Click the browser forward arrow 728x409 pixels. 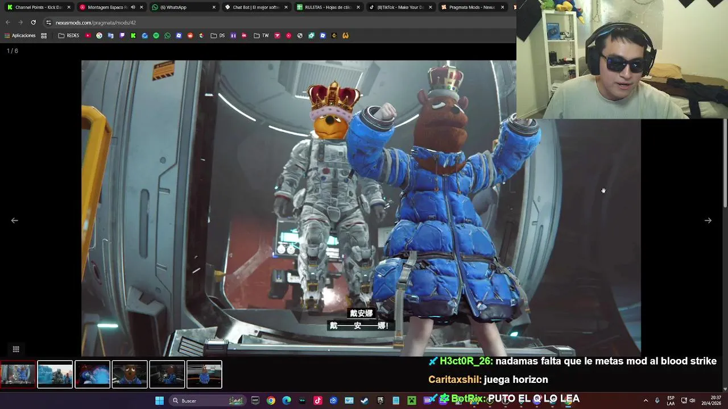click(20, 23)
